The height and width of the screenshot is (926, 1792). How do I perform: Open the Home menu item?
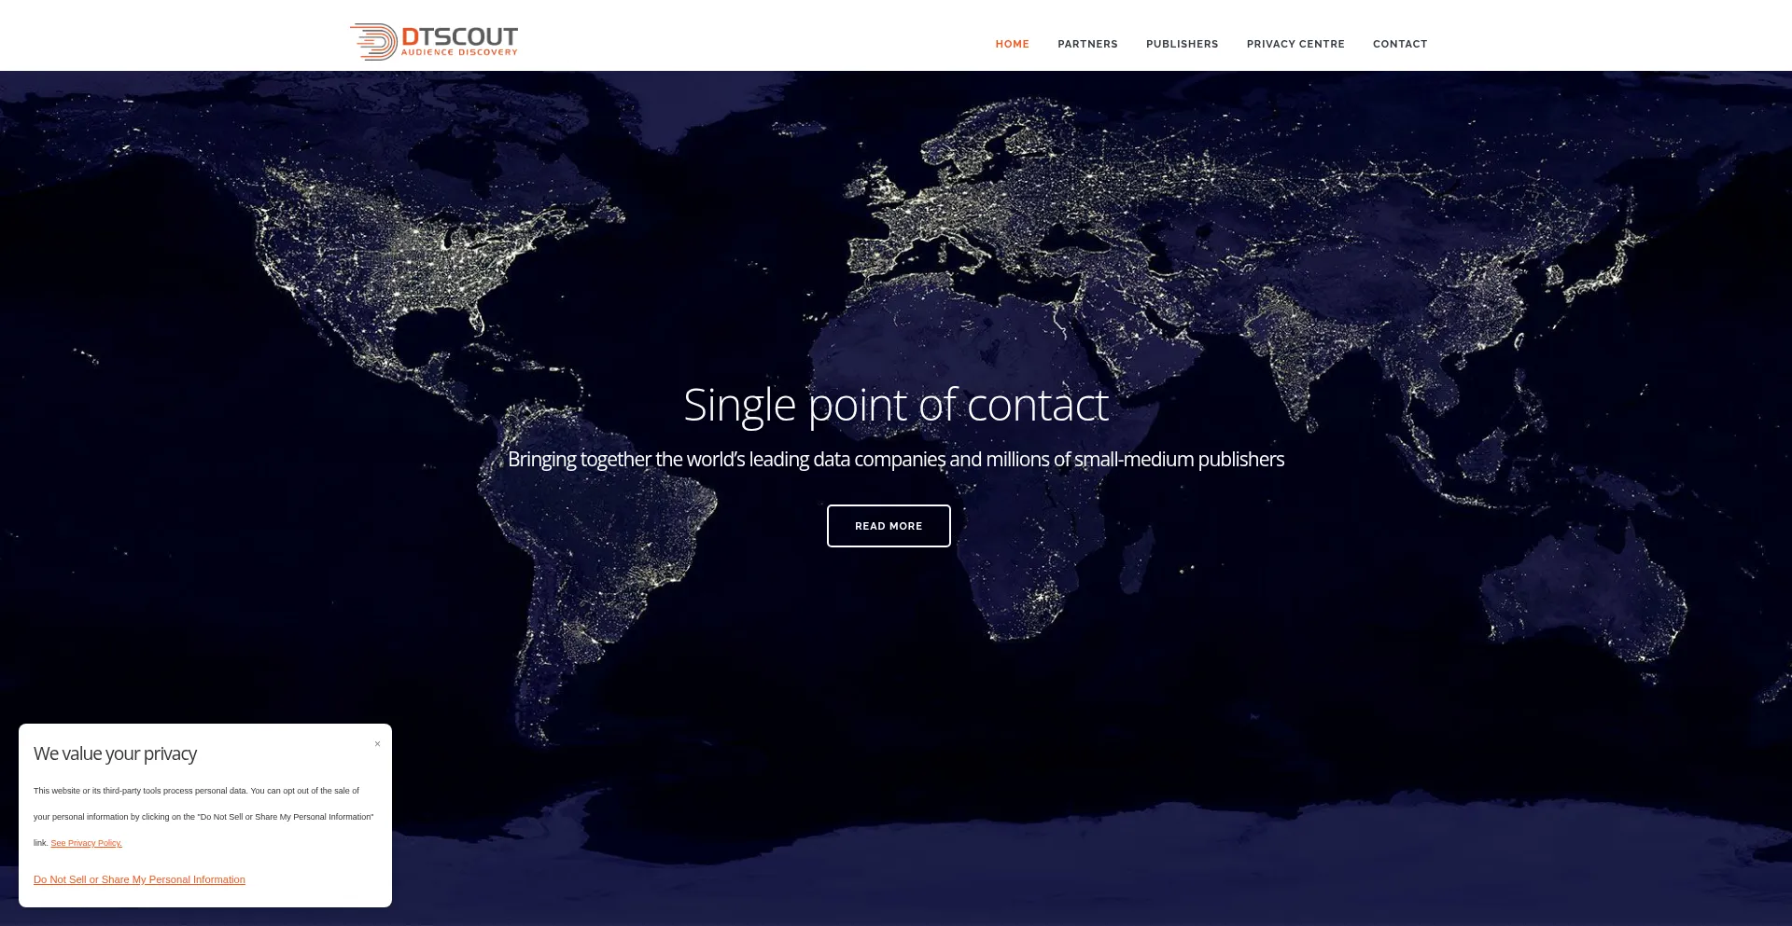pyautogui.click(x=1012, y=44)
